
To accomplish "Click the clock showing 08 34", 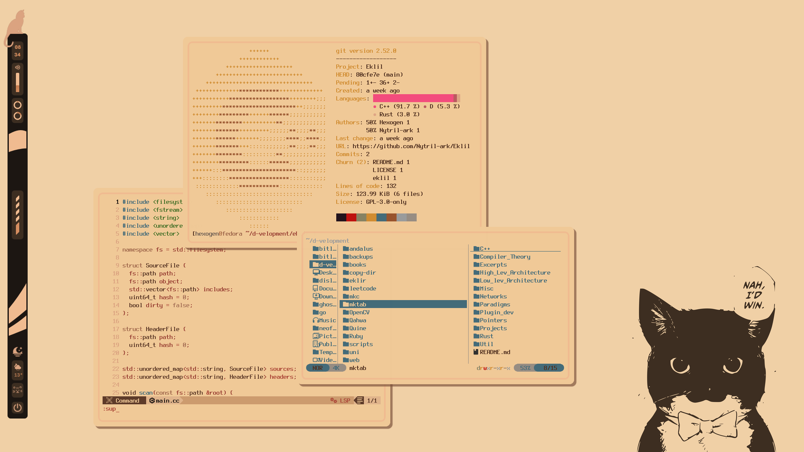I will tap(18, 51).
